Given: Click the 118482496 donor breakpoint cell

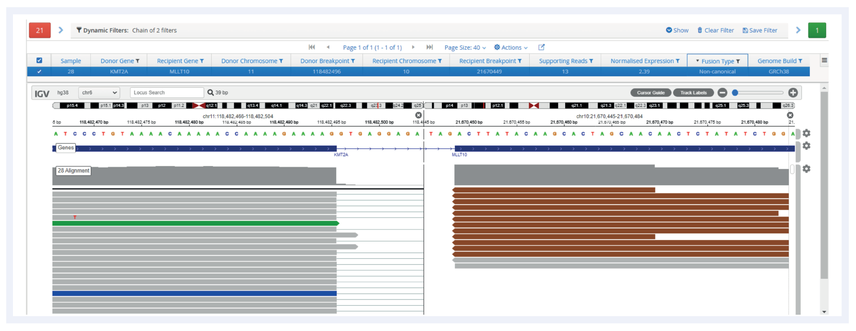Looking at the screenshot, I should [x=327, y=71].
